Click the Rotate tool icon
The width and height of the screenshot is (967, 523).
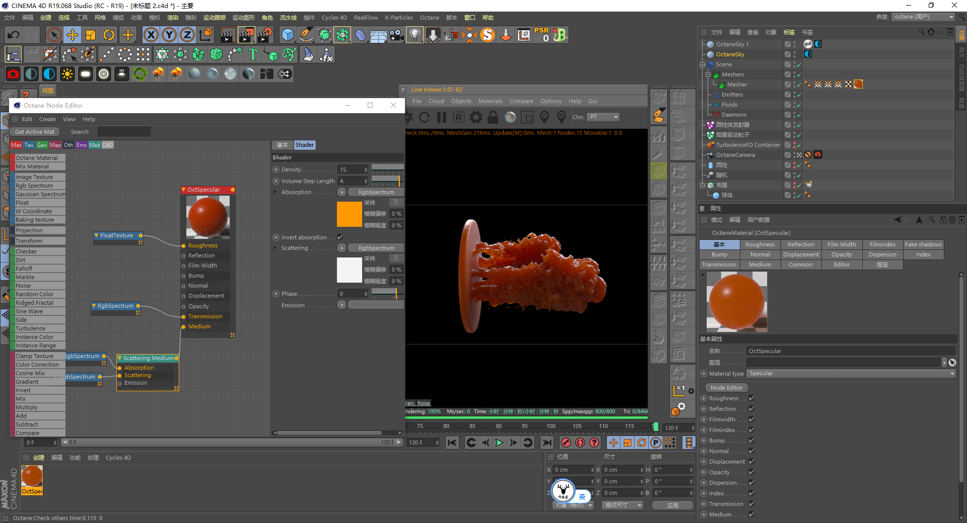pyautogui.click(x=109, y=35)
